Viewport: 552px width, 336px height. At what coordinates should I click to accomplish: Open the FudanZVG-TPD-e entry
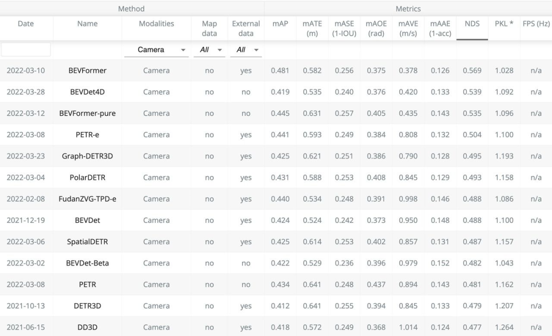pos(87,199)
